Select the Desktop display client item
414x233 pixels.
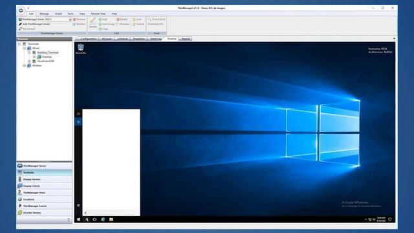(47, 57)
